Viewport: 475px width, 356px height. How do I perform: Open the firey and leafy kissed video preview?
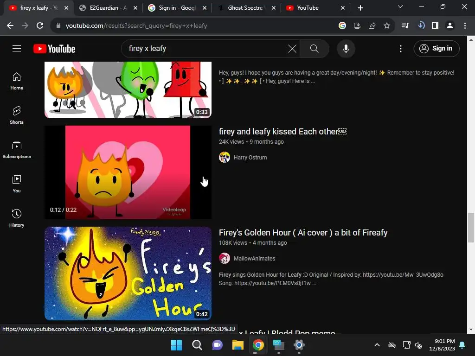pos(128,172)
